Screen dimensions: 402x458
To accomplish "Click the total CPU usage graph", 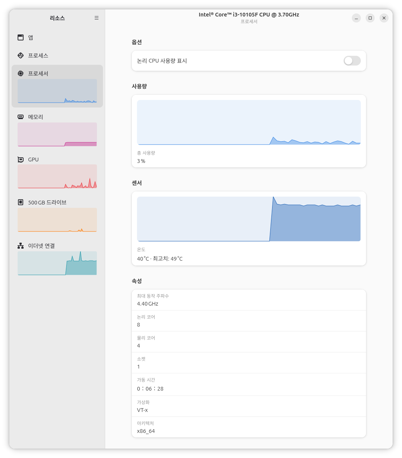I will coord(249,122).
